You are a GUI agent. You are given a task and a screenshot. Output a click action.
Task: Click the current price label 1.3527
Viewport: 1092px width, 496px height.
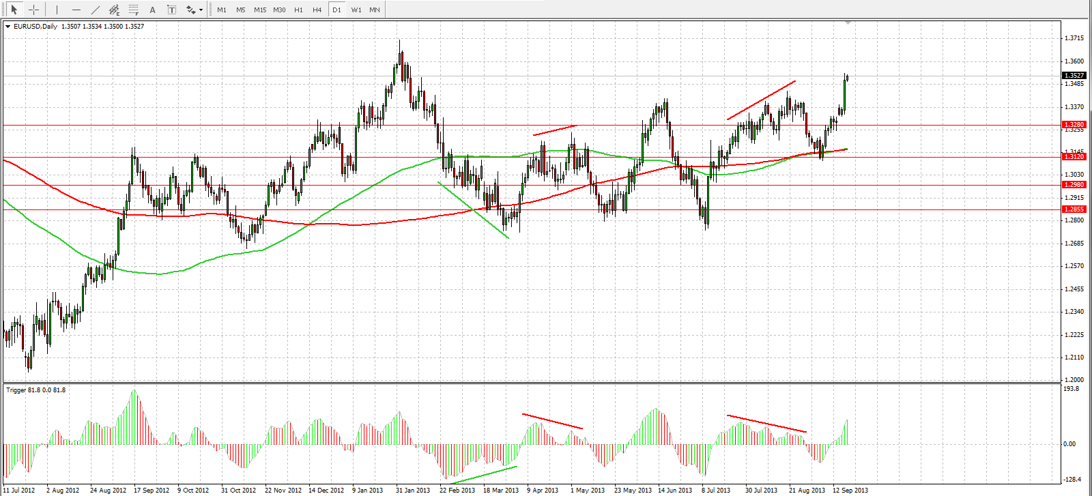point(1074,76)
